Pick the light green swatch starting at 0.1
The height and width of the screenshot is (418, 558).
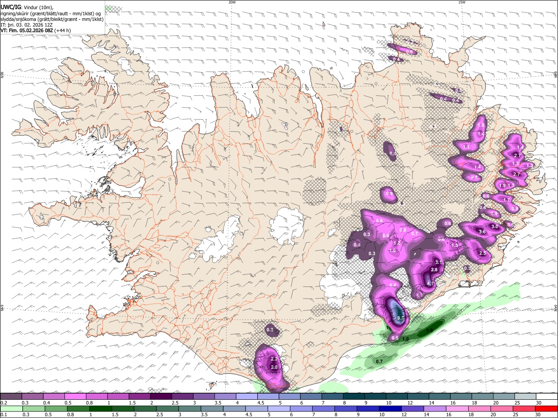(11, 409)
